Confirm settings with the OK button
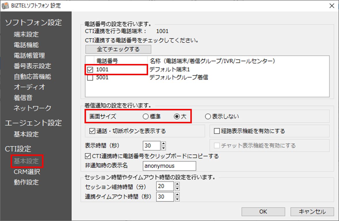The image size is (339, 221). [263, 212]
